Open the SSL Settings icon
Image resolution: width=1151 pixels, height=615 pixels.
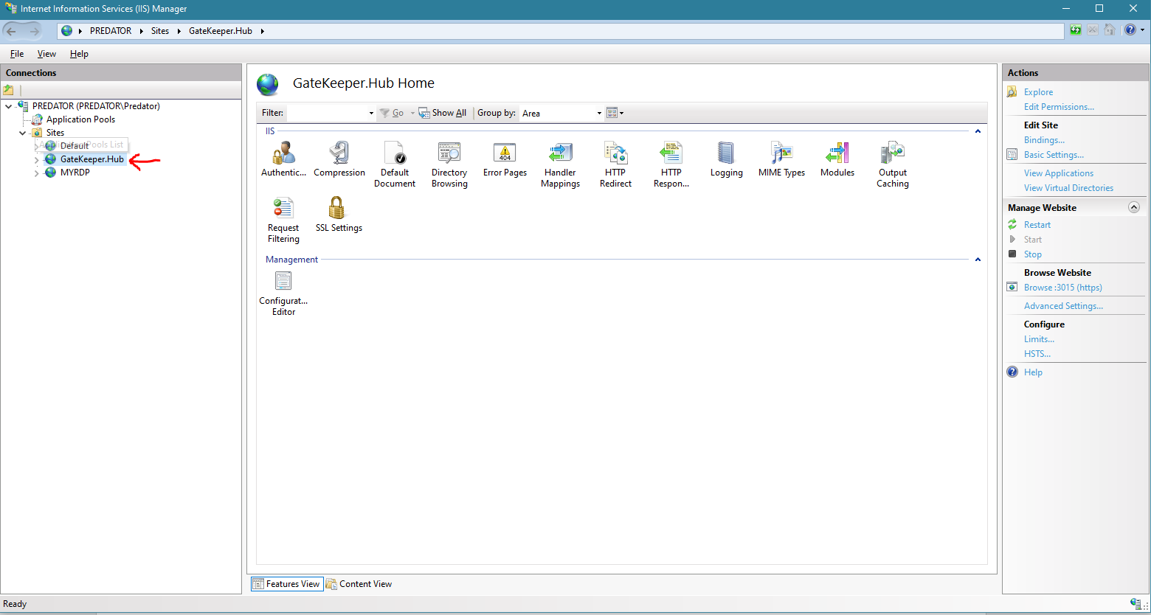click(x=339, y=209)
